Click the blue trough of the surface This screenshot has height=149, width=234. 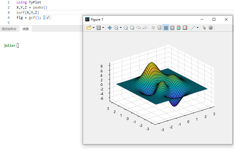pyautogui.click(x=174, y=104)
